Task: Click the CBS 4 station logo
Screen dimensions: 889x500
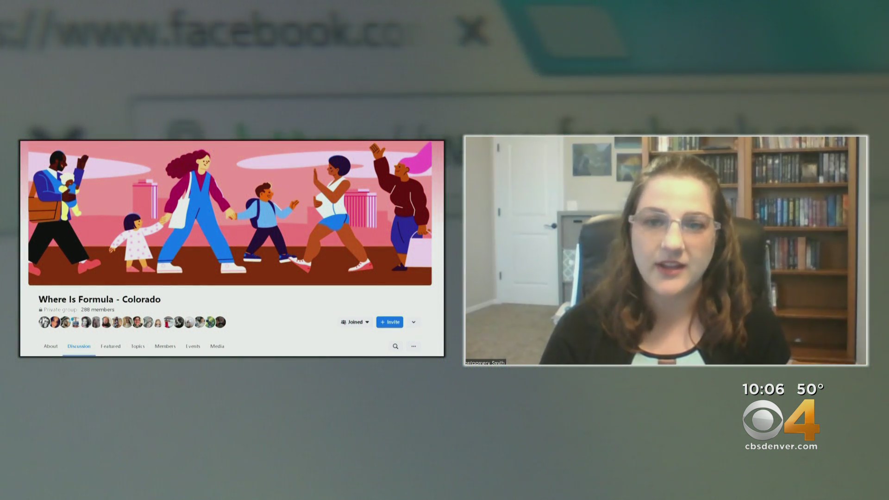Action: pos(781,419)
